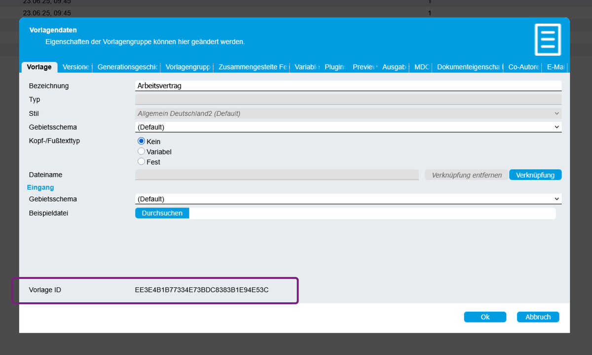This screenshot has height=355, width=592.
Task: Open the Generationsgeschichte tab
Action: 127,67
